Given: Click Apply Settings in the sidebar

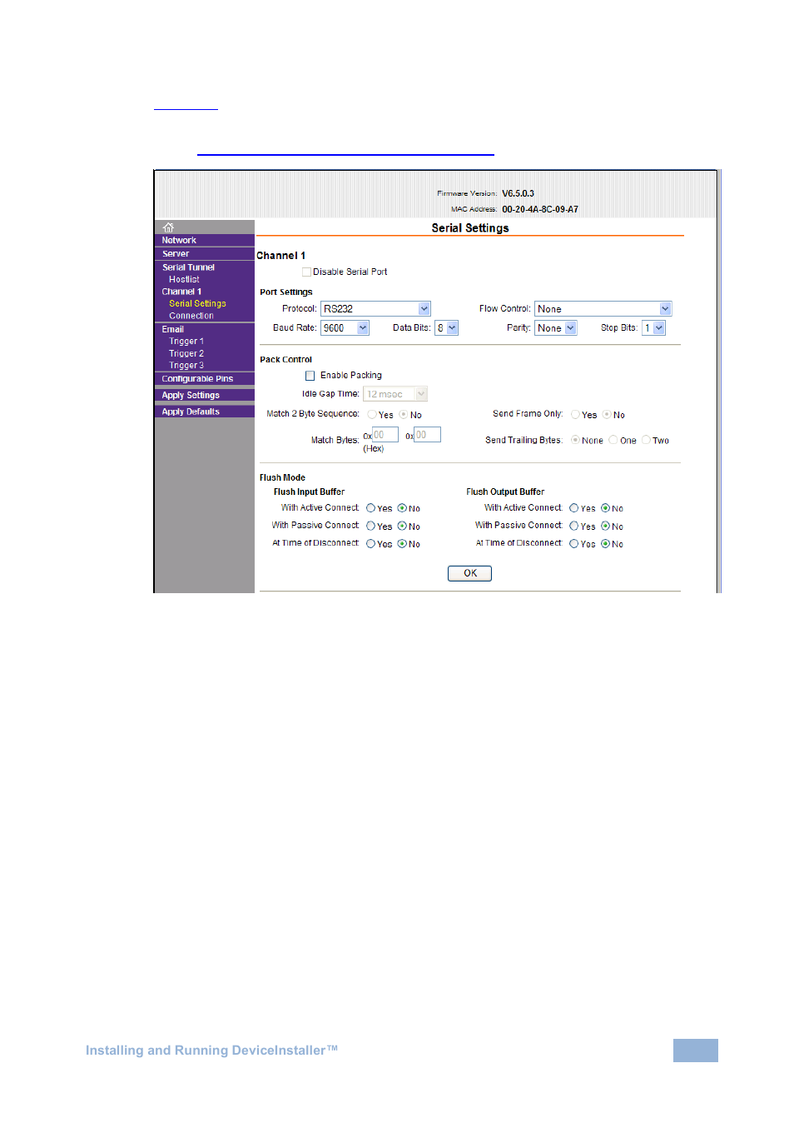Looking at the screenshot, I should [190, 394].
